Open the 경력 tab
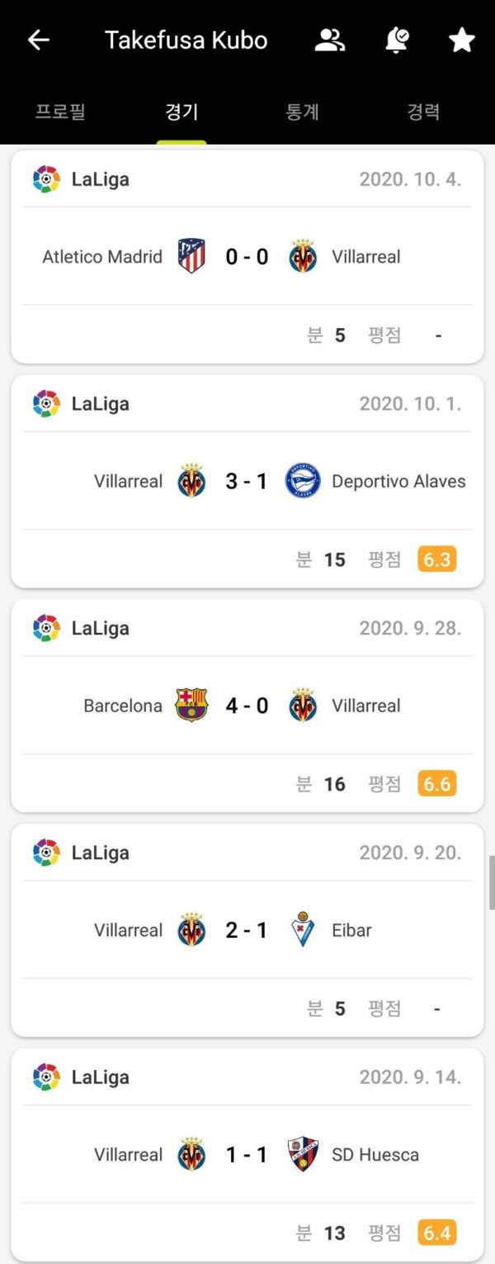This screenshot has width=495, height=1264. pos(423,112)
